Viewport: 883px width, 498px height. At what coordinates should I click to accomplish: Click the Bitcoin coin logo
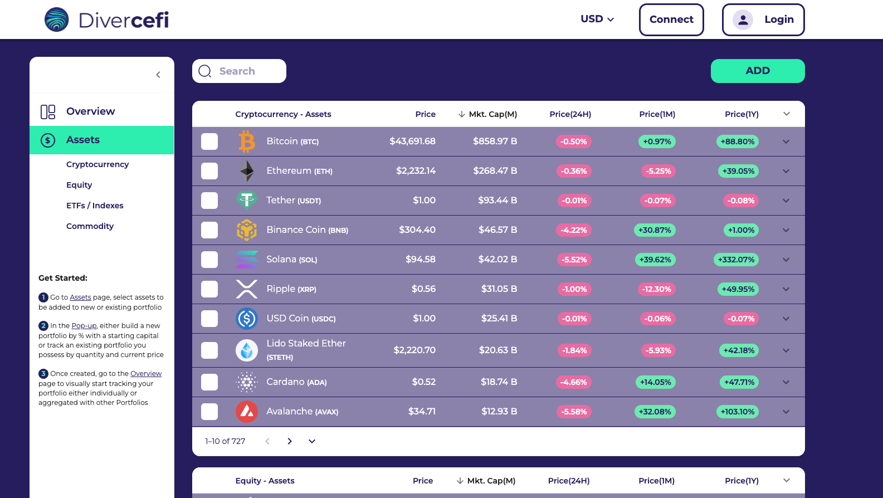tap(247, 141)
